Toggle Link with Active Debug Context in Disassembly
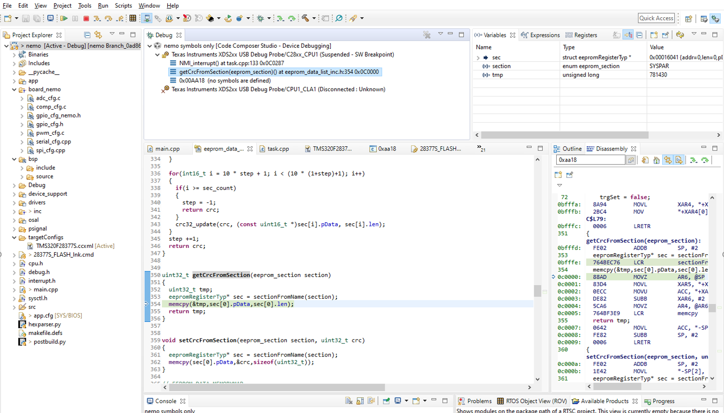 tap(667, 160)
